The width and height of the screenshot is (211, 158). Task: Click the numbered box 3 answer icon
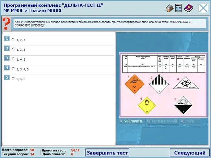(7, 58)
